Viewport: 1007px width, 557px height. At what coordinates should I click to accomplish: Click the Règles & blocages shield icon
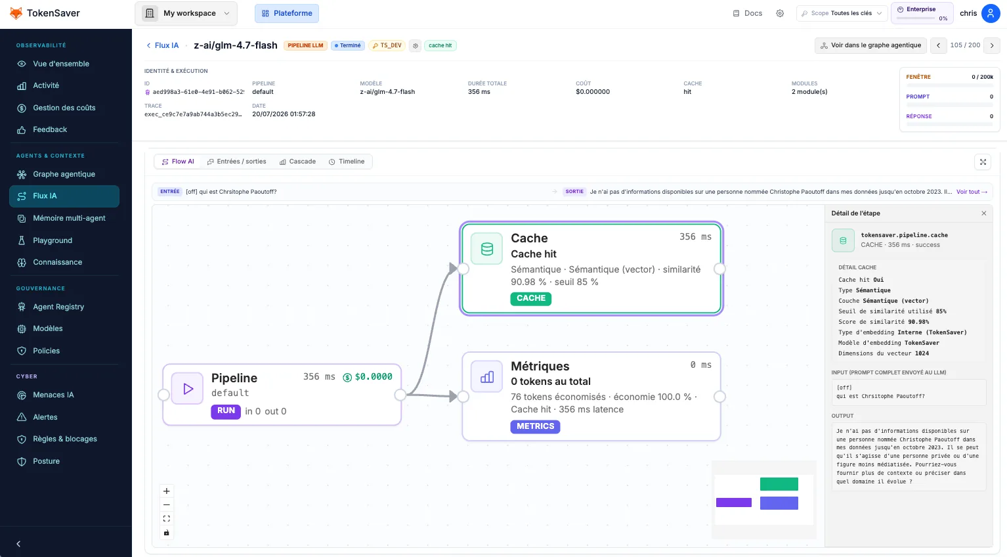click(x=22, y=439)
